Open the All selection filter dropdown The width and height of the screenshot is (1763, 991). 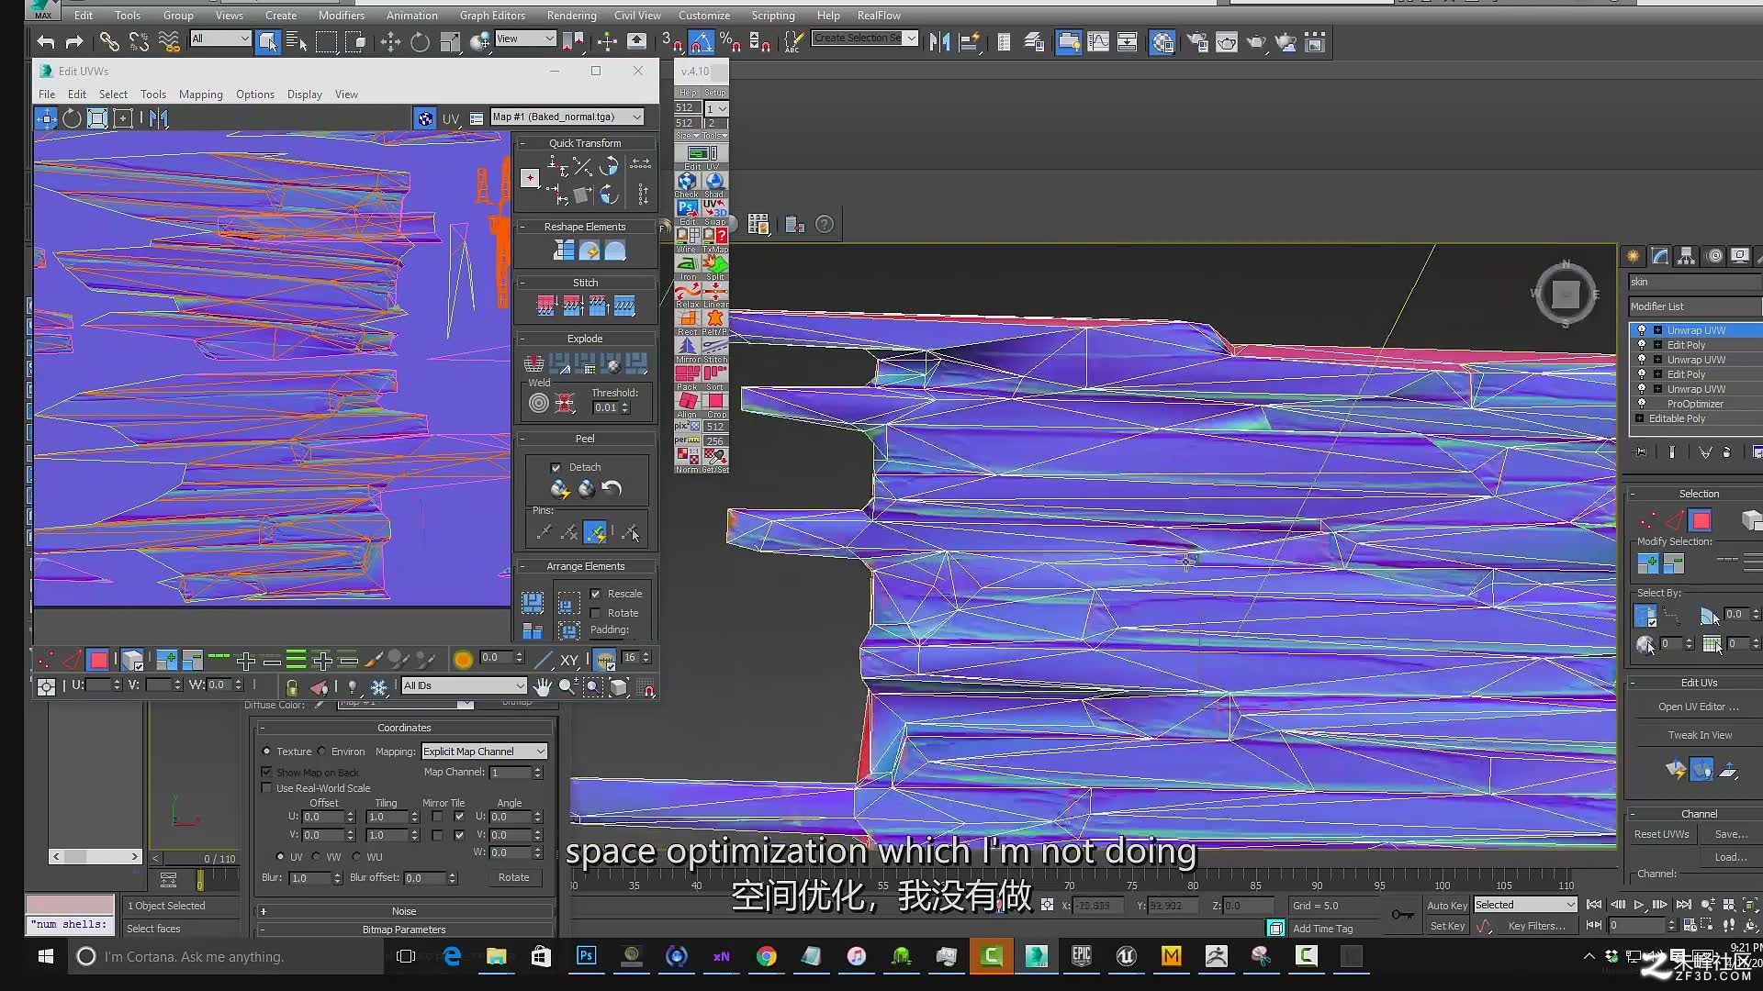[220, 39]
